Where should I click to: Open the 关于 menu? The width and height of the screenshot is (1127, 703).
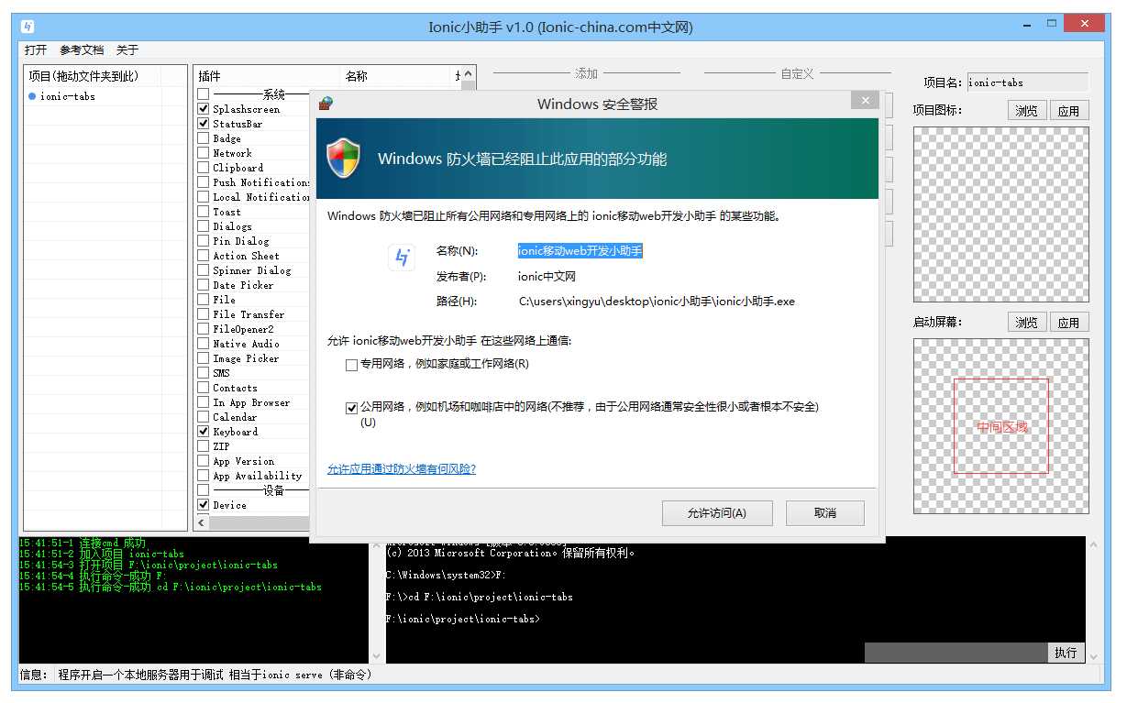coord(127,50)
